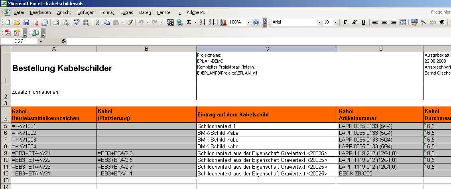Save the workbook with the floppy disk icon

pos(26,22)
